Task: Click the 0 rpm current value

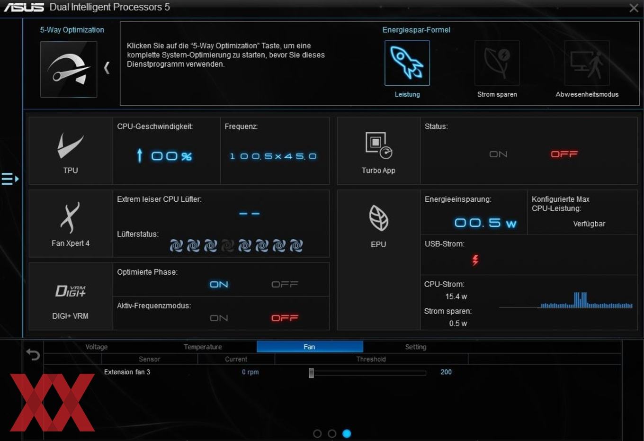Action: [250, 372]
